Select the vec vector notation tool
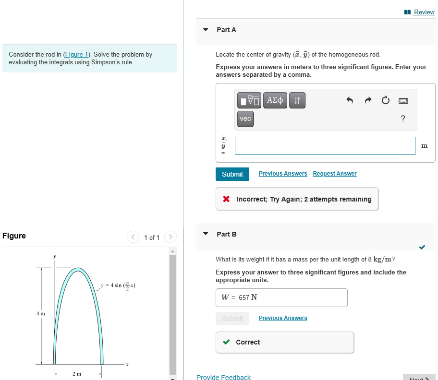This screenshot has width=438, height=380. pyautogui.click(x=245, y=119)
